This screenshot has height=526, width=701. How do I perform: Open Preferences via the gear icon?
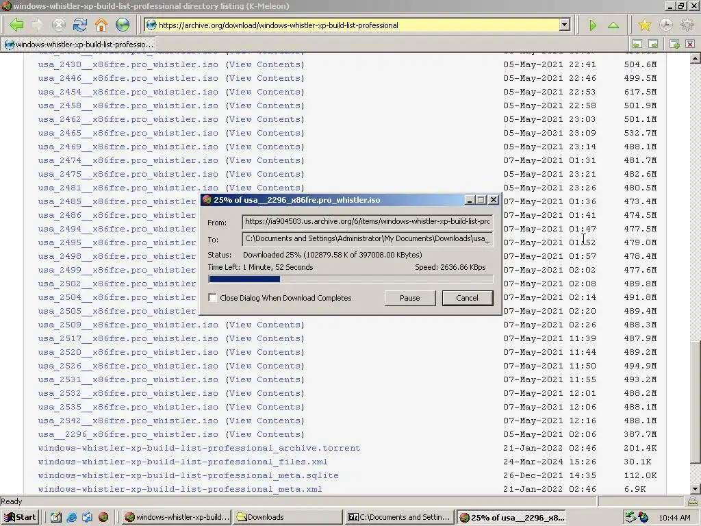point(687,25)
